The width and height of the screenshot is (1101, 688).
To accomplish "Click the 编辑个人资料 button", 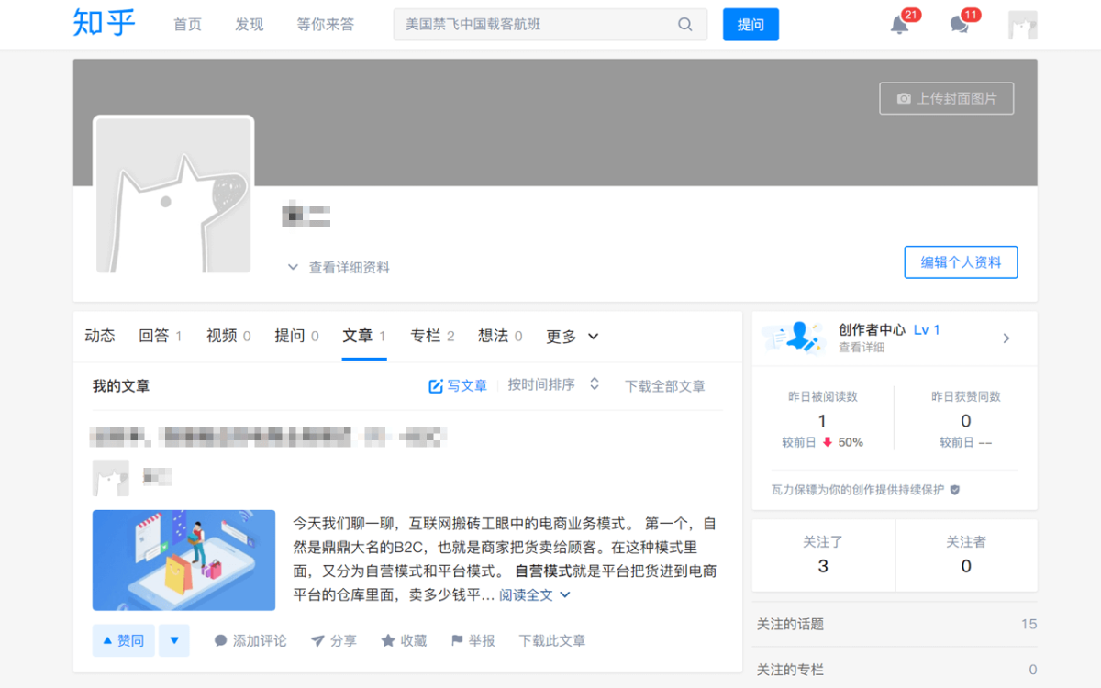I will pos(961,262).
